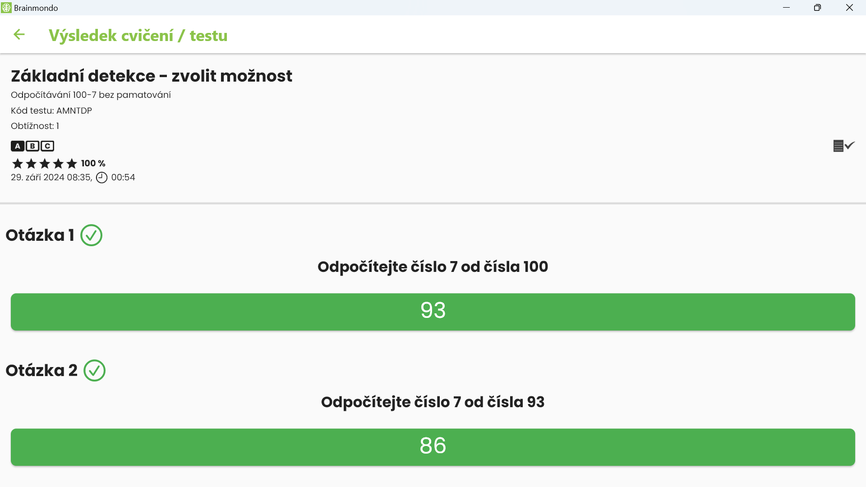This screenshot has height=487, width=866.
Task: Click the five-star rating row
Action: point(44,163)
